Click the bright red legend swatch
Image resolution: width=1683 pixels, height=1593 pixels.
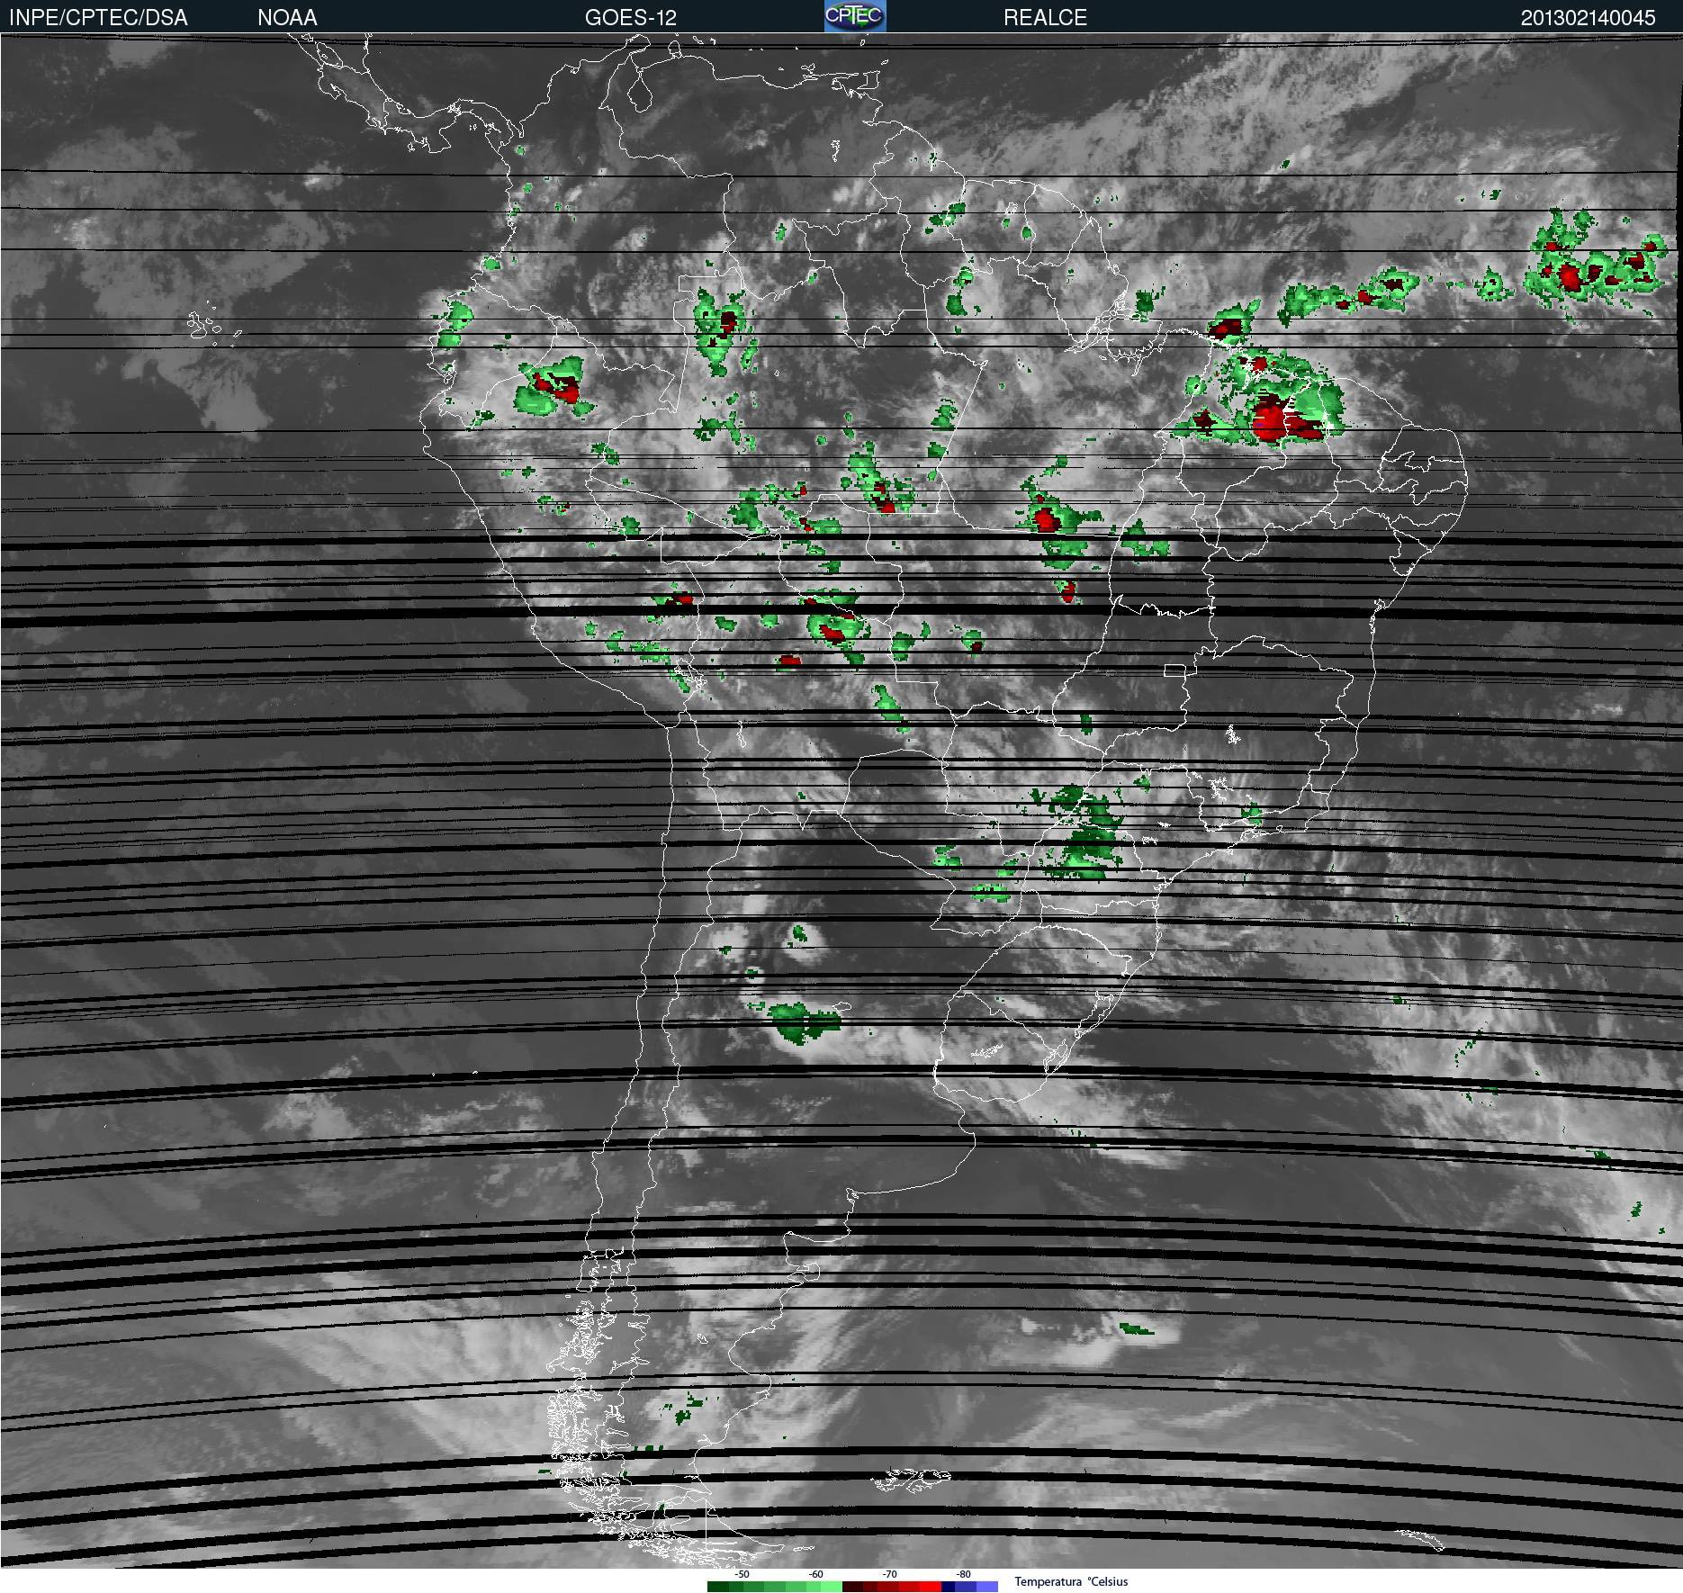[x=931, y=1587]
